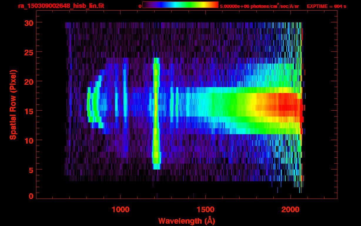This screenshot has width=361, height=226.
Task: Click the 5.00000e+06 photons/cm²/sec/A/sr label
Action: click(x=259, y=6)
